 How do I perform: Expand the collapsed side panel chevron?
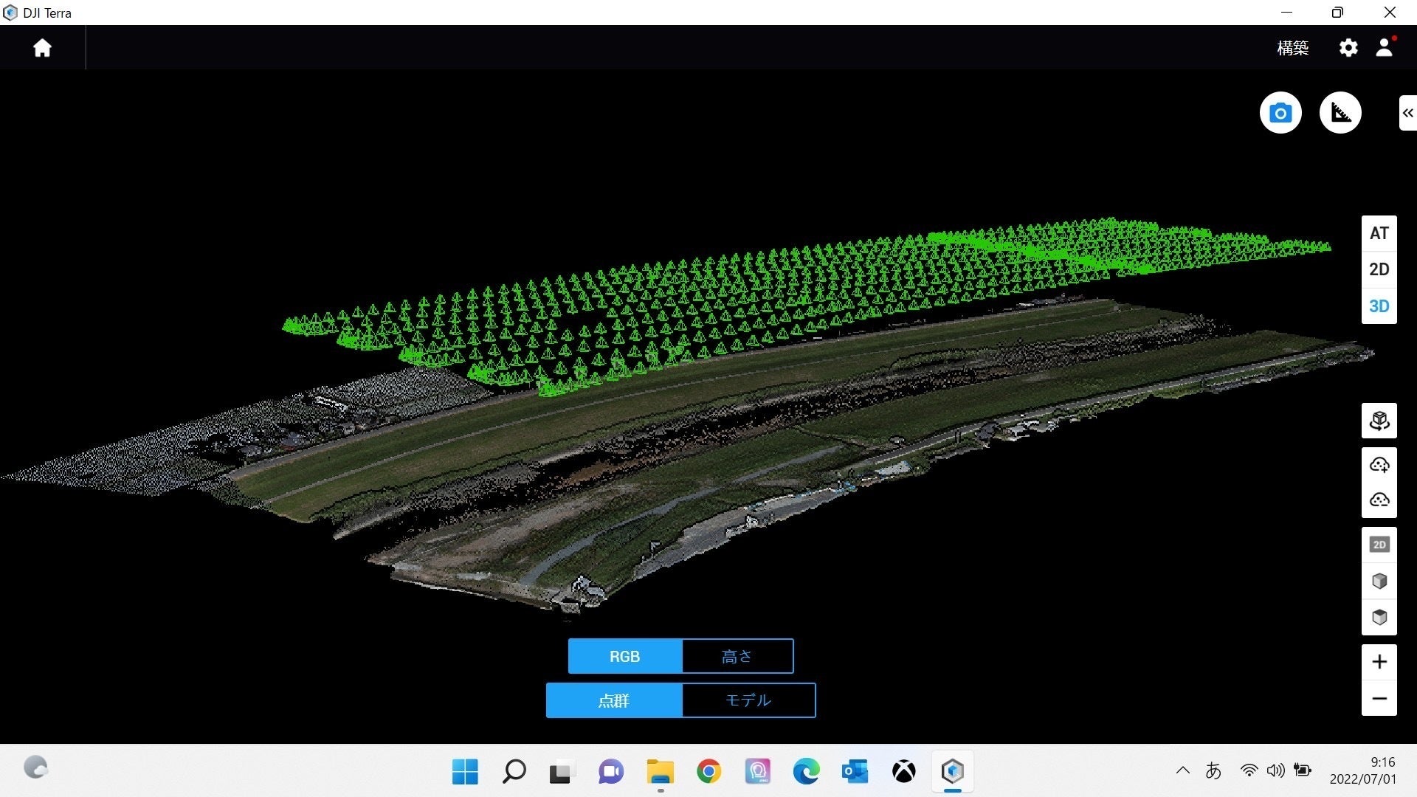tap(1407, 113)
